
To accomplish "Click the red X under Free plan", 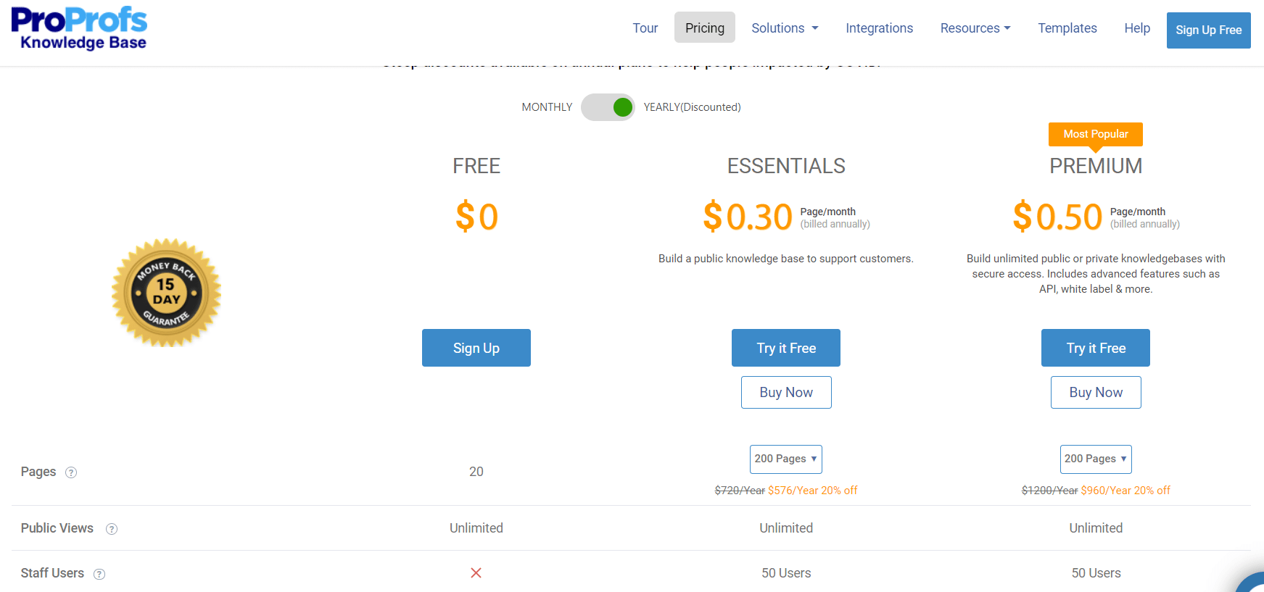I will click(x=476, y=573).
